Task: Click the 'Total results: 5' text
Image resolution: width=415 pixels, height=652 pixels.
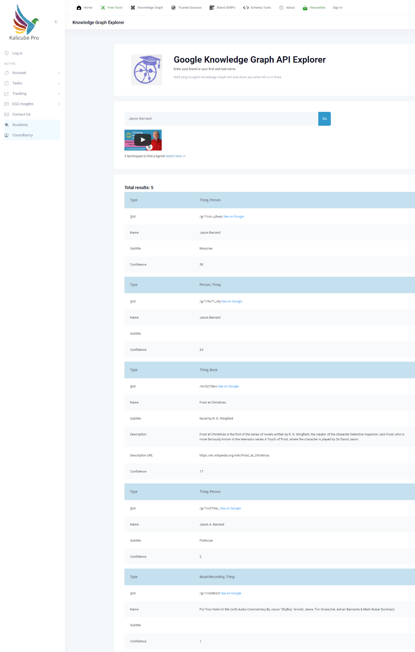Action: (x=139, y=187)
